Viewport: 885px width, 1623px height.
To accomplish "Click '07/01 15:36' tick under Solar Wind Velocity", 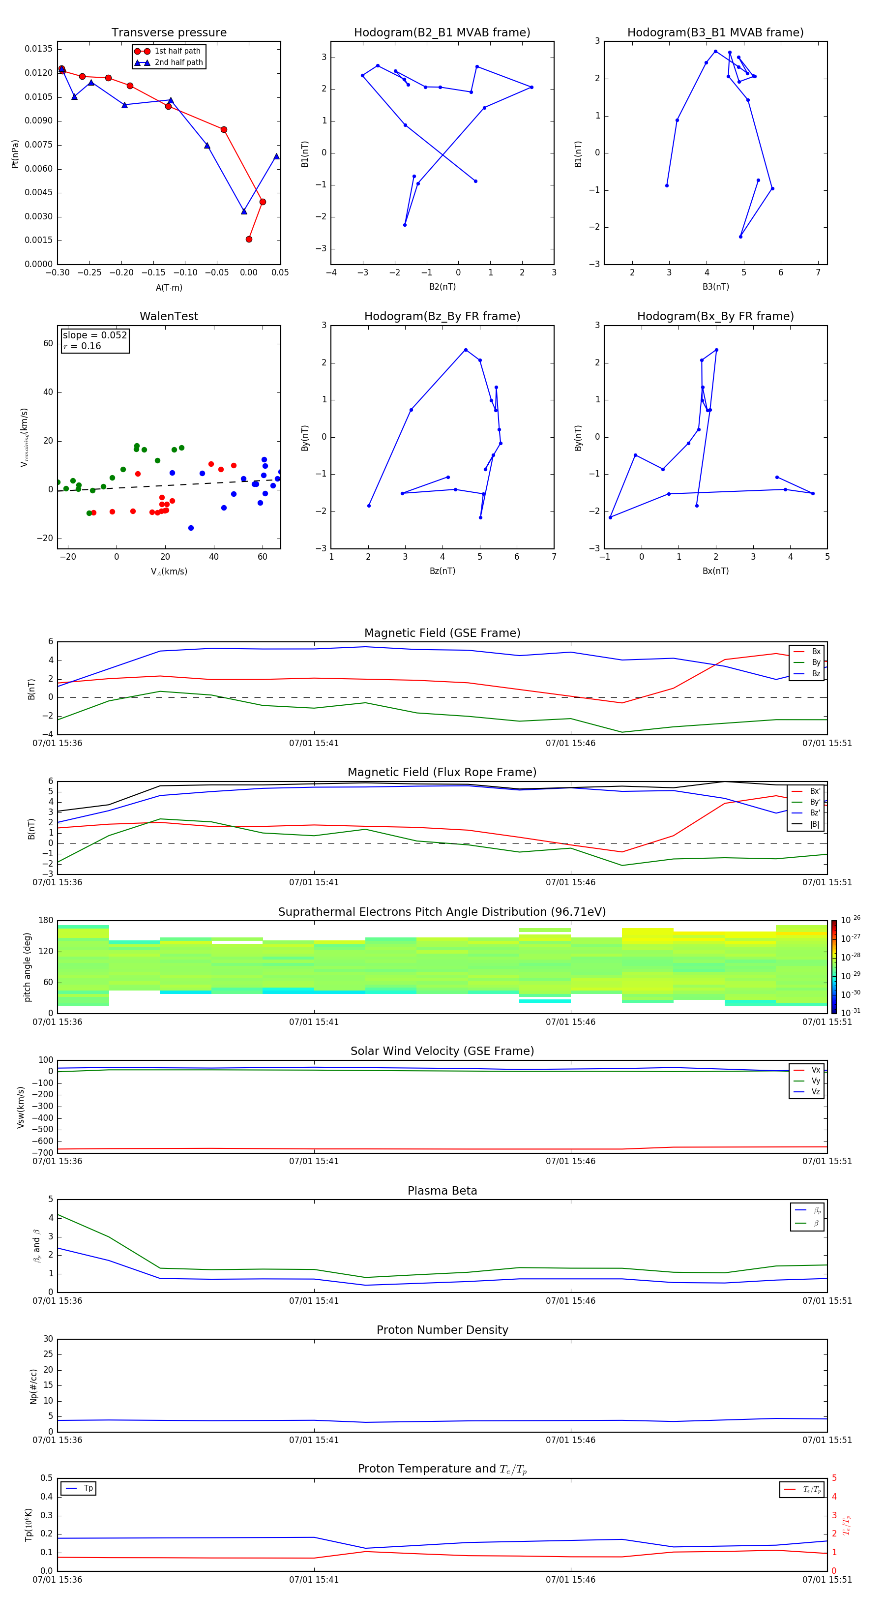I will tap(58, 1161).
